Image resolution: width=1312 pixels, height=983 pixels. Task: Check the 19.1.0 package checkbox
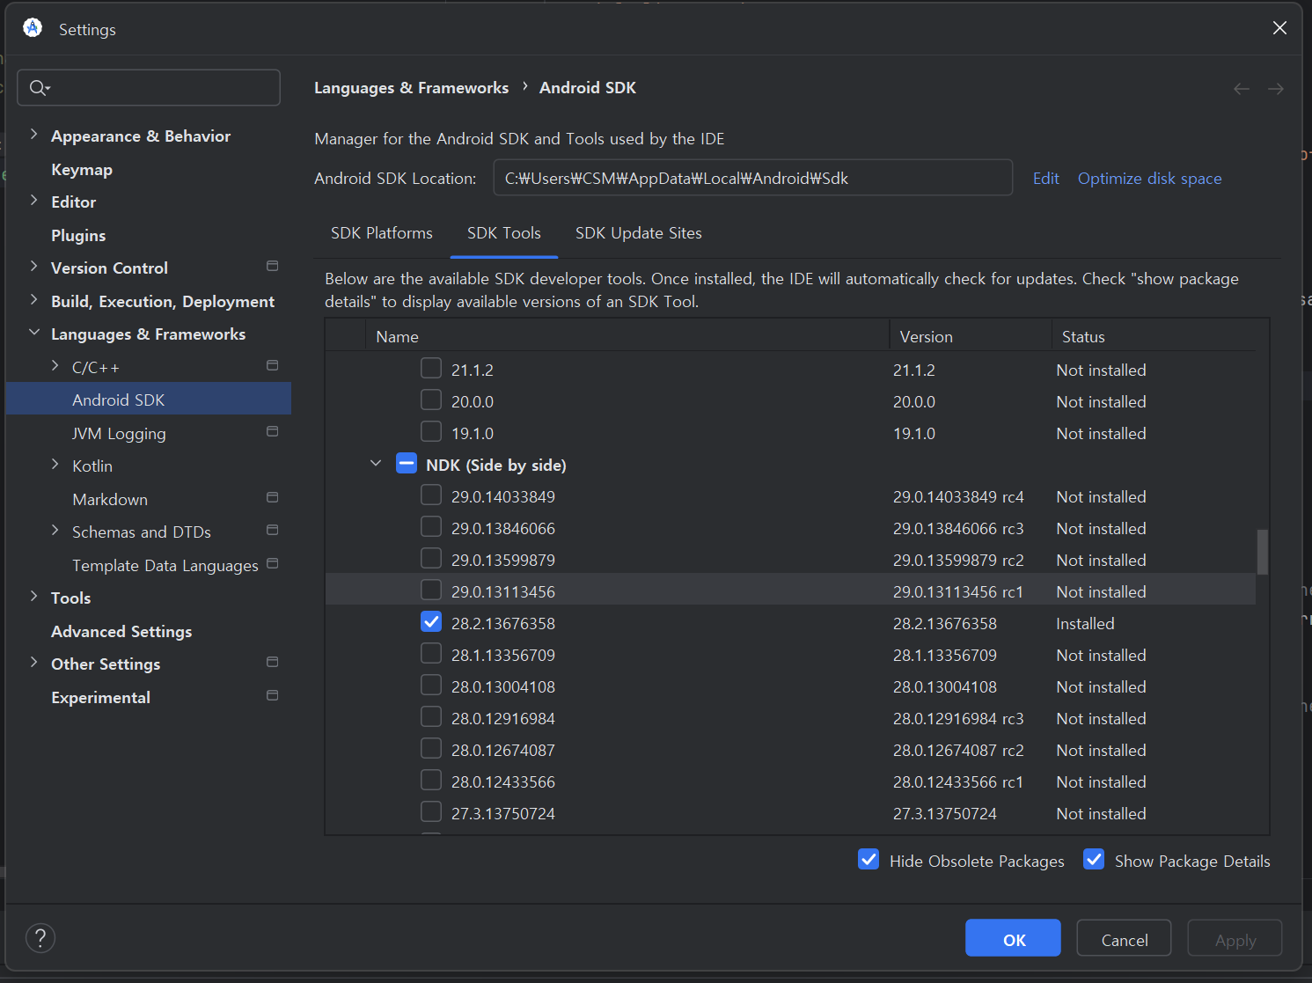click(431, 431)
